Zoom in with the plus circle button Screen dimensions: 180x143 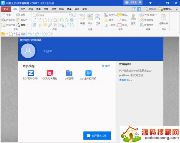click(74, 15)
